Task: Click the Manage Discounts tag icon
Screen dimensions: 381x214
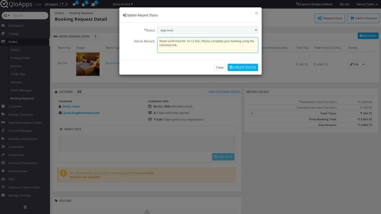Action: click(x=3, y=115)
